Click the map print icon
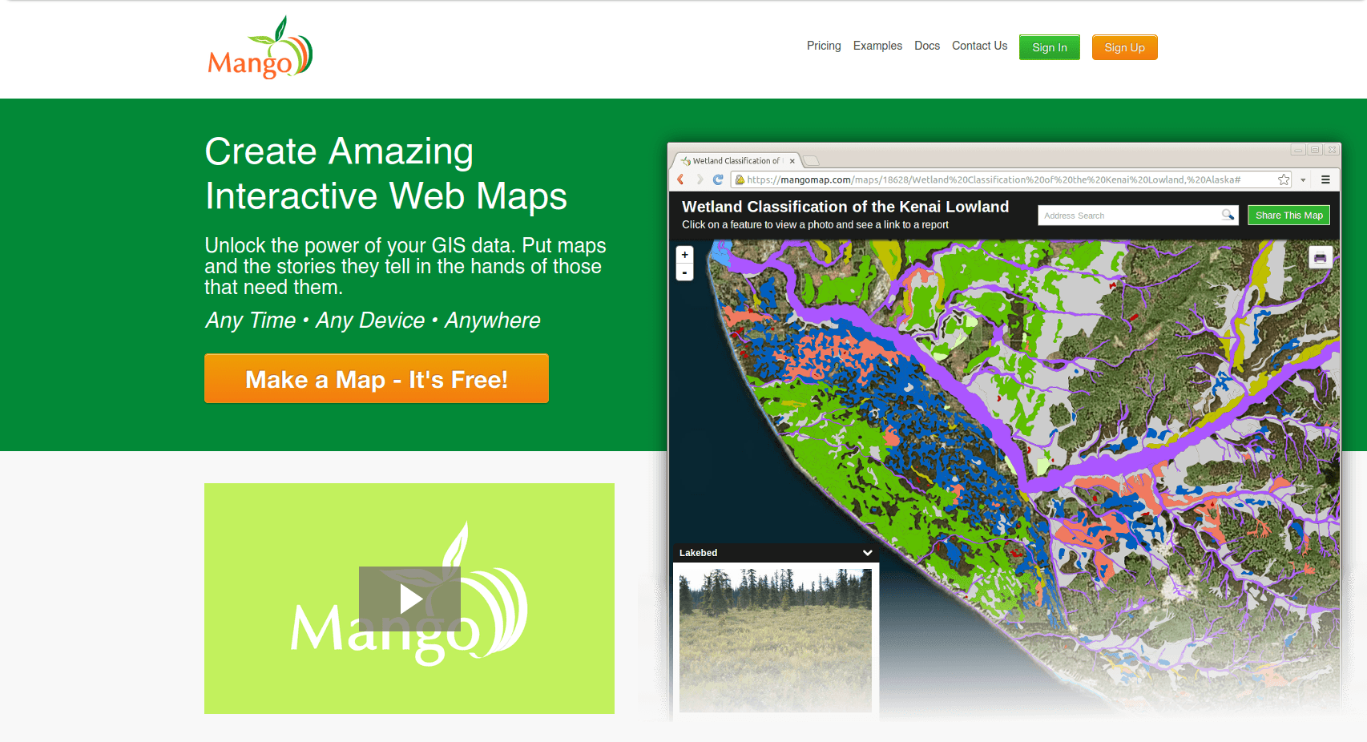This screenshot has width=1367, height=742. (x=1321, y=257)
